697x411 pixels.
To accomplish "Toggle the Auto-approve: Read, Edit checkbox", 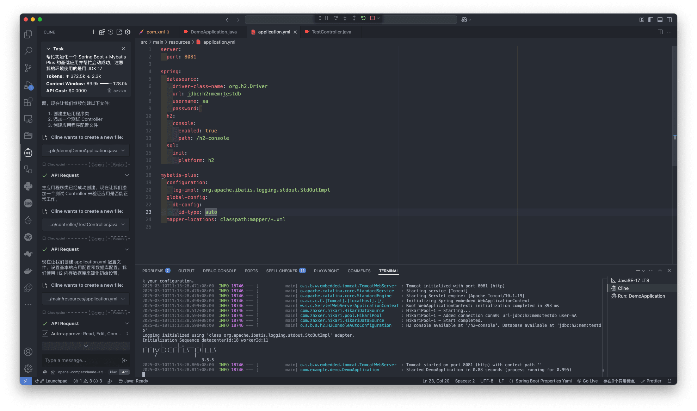I will (x=45, y=334).
